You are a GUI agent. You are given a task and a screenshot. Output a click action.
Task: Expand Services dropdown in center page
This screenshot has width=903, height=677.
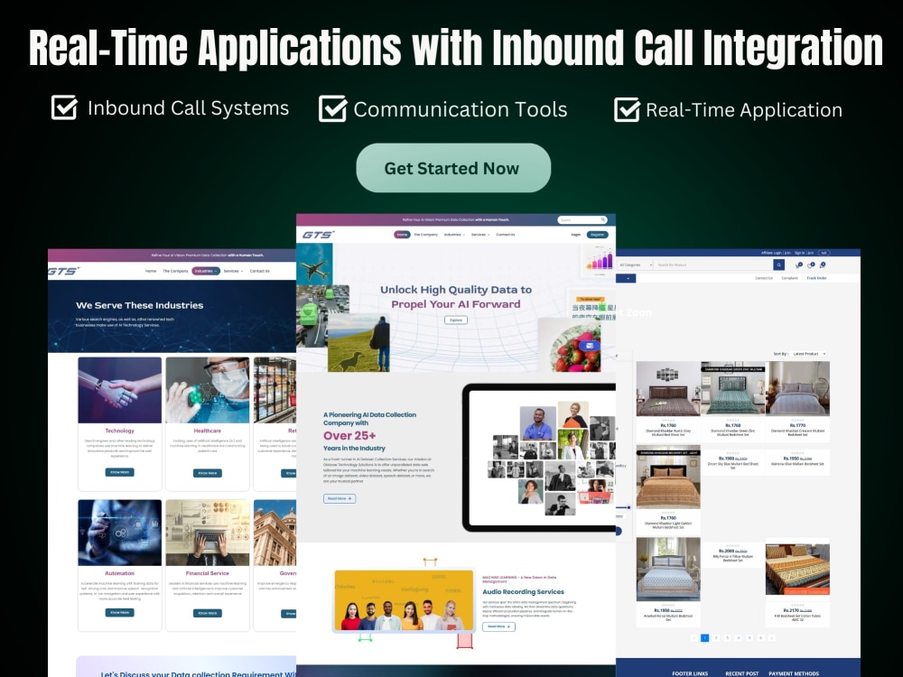click(480, 235)
